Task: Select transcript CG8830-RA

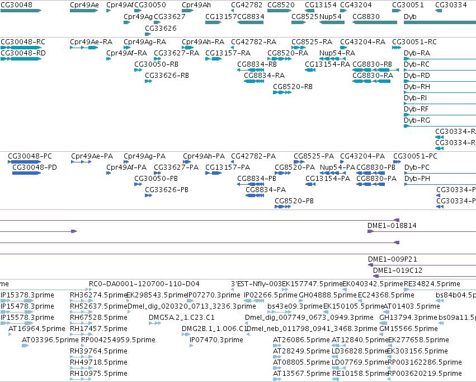Action: point(373,76)
